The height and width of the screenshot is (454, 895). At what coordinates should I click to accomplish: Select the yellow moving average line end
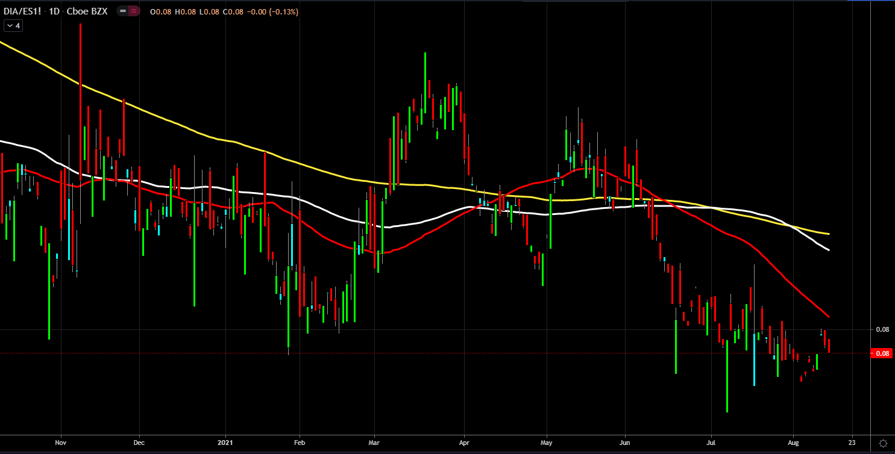829,234
